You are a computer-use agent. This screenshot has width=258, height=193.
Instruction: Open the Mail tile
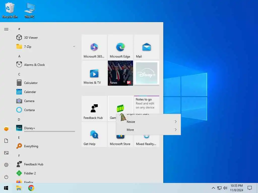(x=147, y=47)
